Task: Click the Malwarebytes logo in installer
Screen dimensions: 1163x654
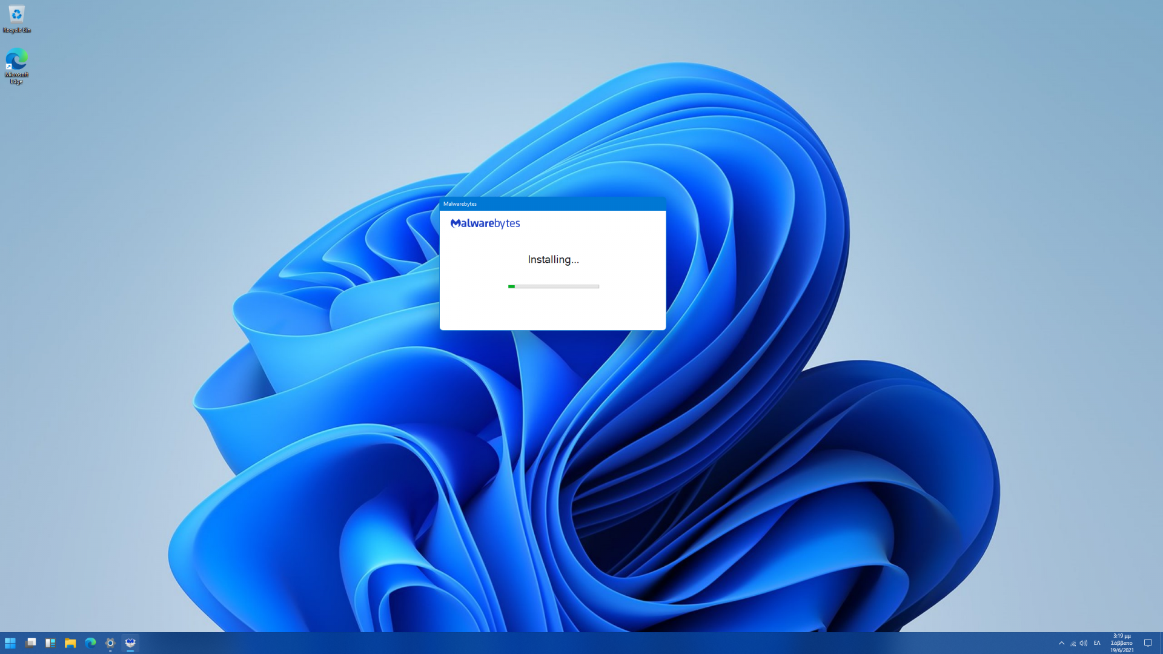Action: [x=485, y=223]
